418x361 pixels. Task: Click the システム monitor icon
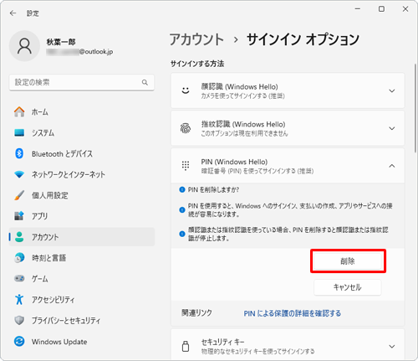tap(19, 132)
